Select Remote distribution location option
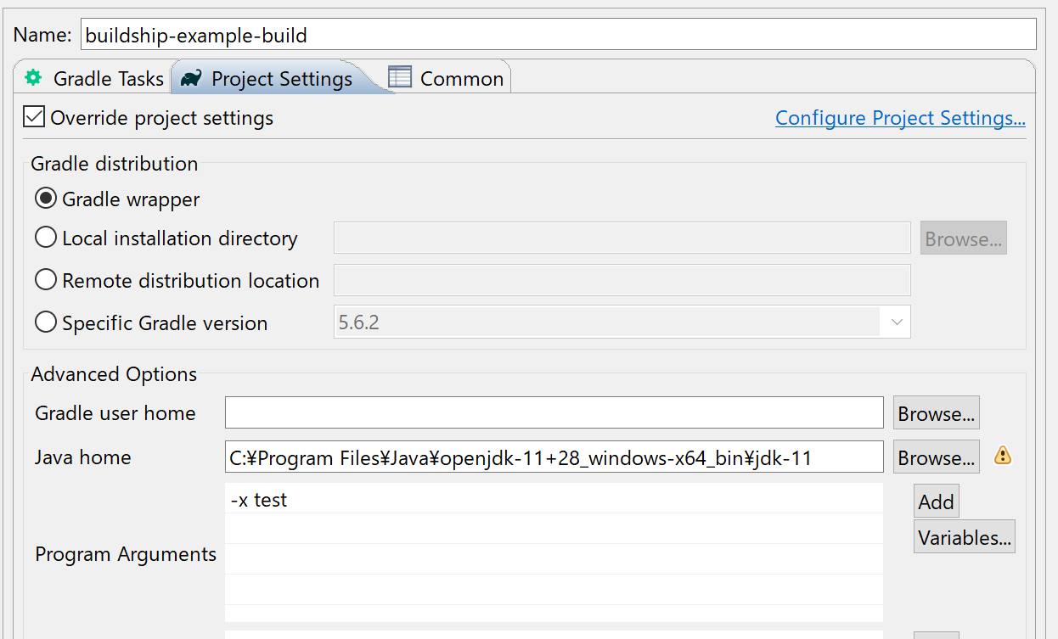This screenshot has width=1058, height=639. coord(45,280)
